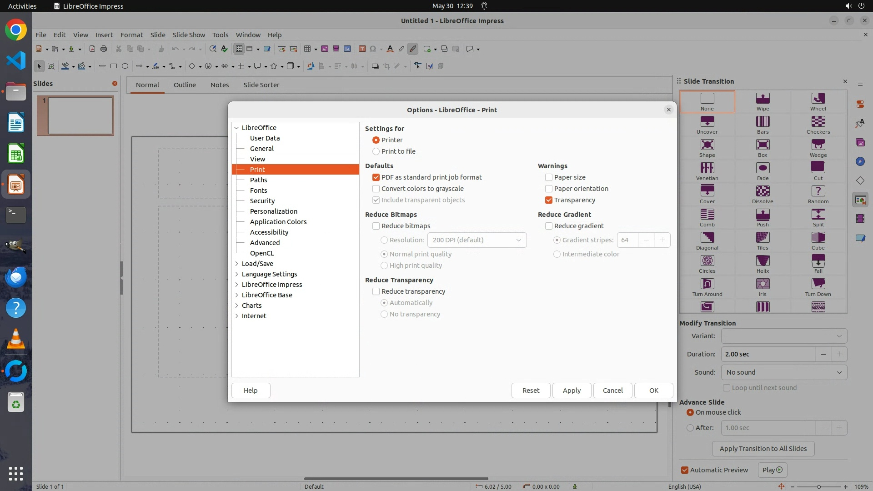
Task: Expand the LibreOffice Impress tree node
Action: coord(237,285)
